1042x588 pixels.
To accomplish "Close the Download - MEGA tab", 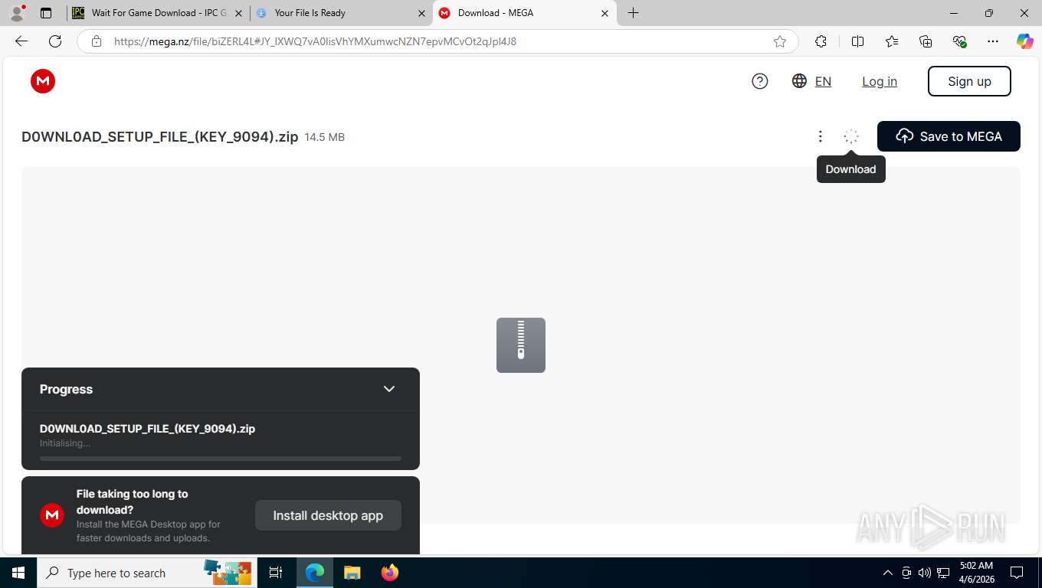I will [x=605, y=13].
